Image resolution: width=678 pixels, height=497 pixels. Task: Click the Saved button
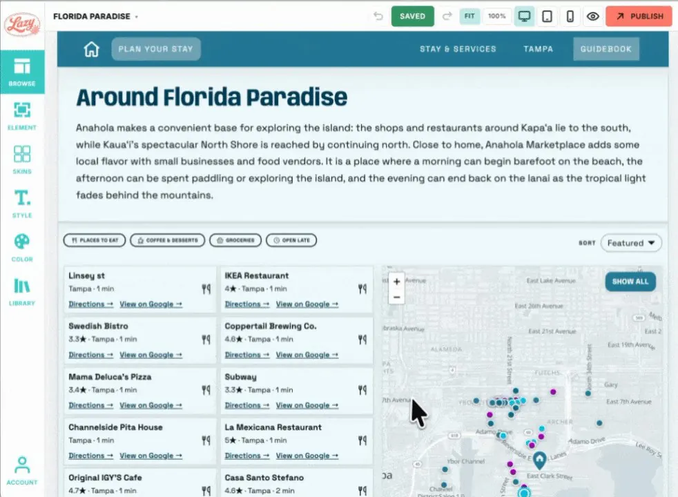click(x=412, y=17)
